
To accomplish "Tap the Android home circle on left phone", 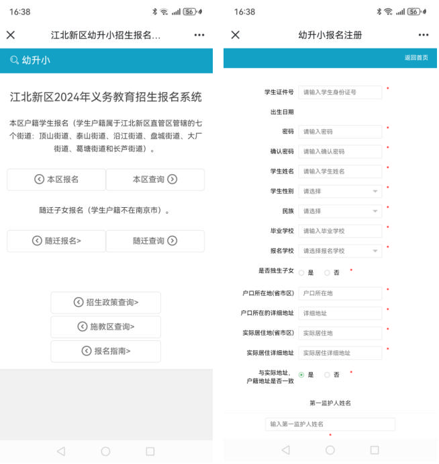I will click(105, 451).
